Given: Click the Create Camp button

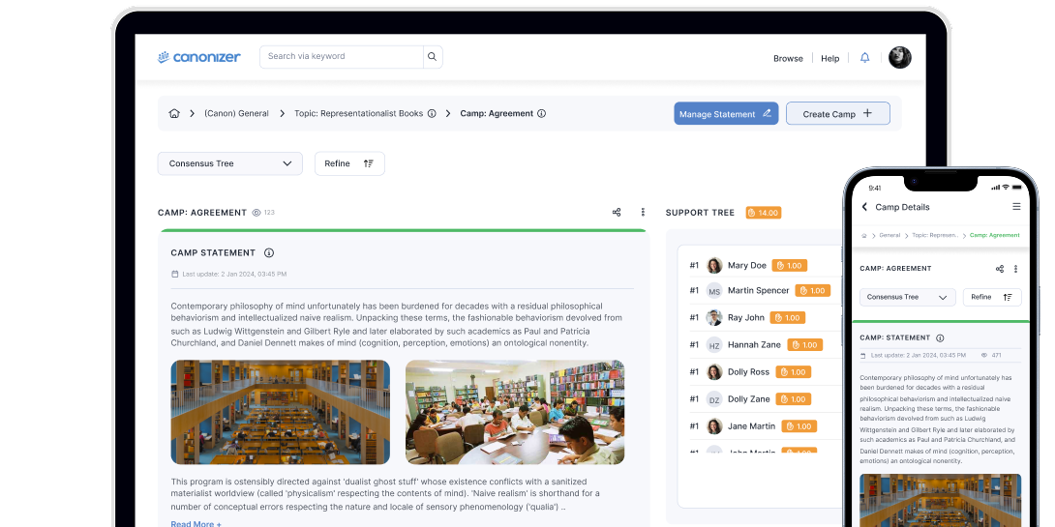Looking at the screenshot, I should tap(837, 114).
